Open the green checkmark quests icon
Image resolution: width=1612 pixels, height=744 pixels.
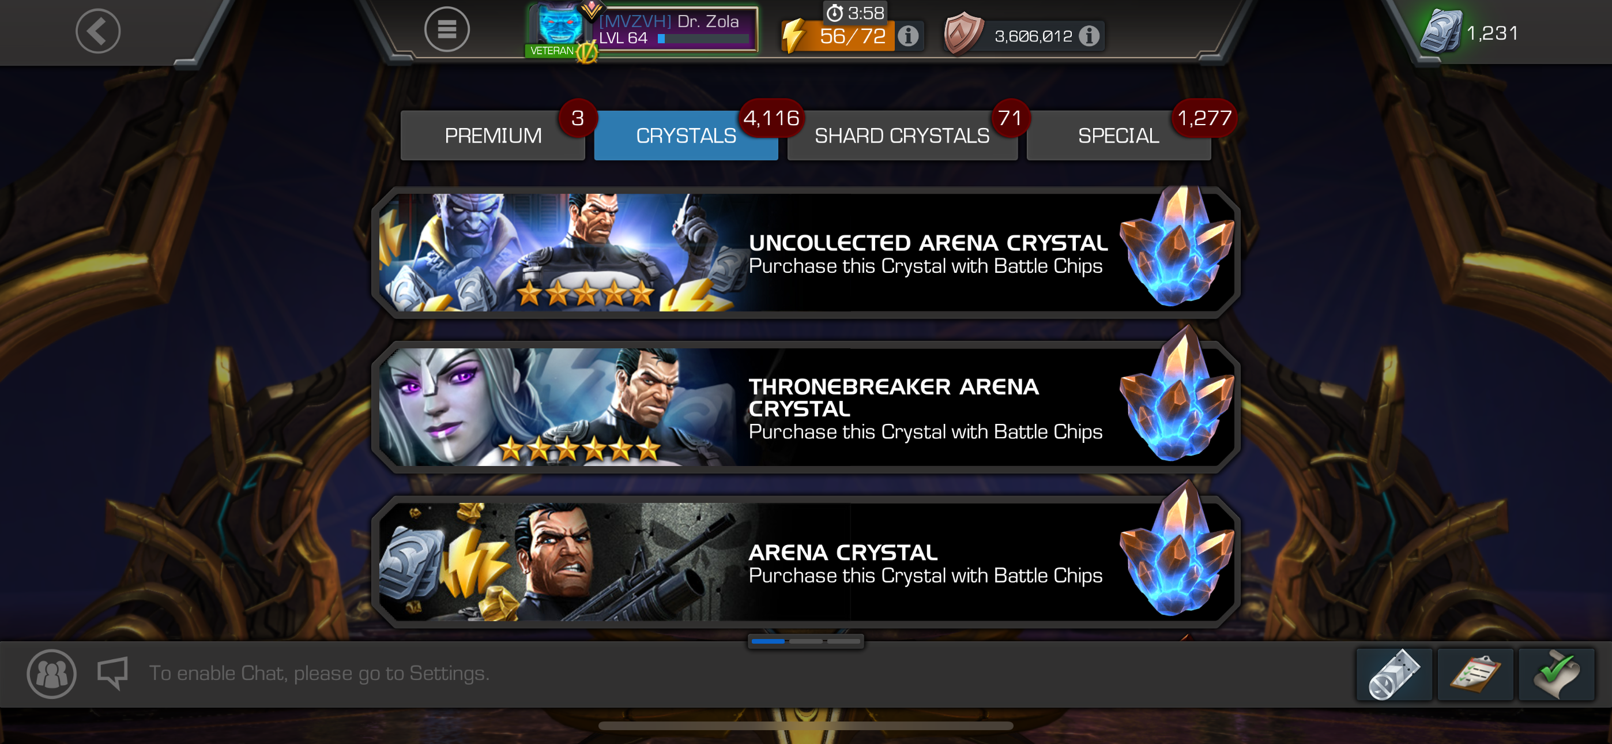pos(1556,674)
